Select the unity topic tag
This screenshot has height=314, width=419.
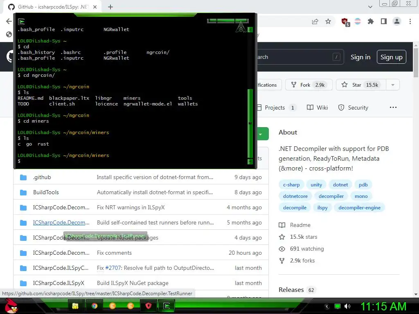(x=316, y=185)
